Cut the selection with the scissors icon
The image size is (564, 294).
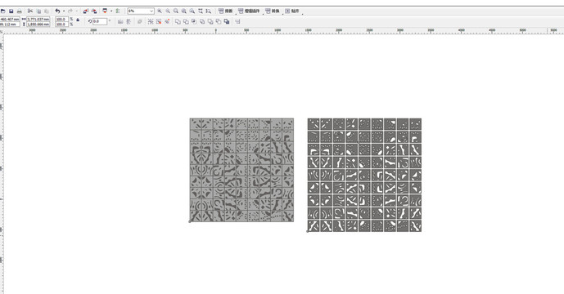[30, 11]
